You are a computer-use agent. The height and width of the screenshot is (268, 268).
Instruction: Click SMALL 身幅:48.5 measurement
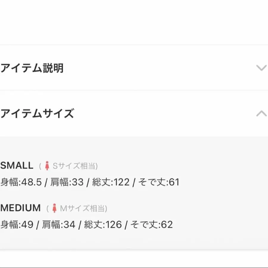pyautogui.click(x=21, y=182)
